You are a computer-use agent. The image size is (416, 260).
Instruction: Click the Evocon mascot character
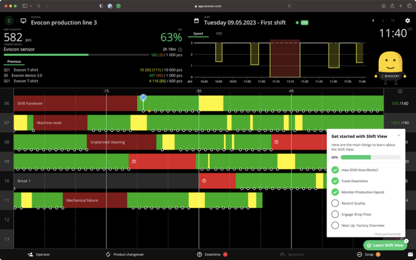click(x=391, y=68)
